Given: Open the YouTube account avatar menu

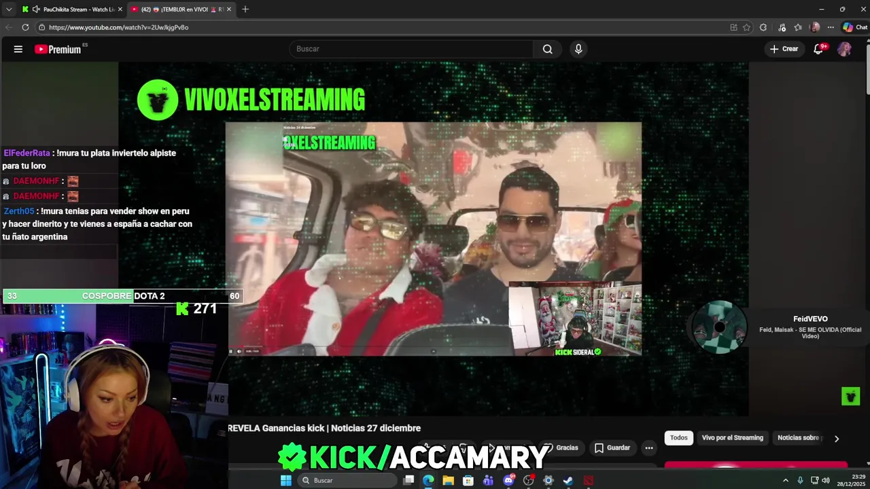Looking at the screenshot, I should coord(844,49).
